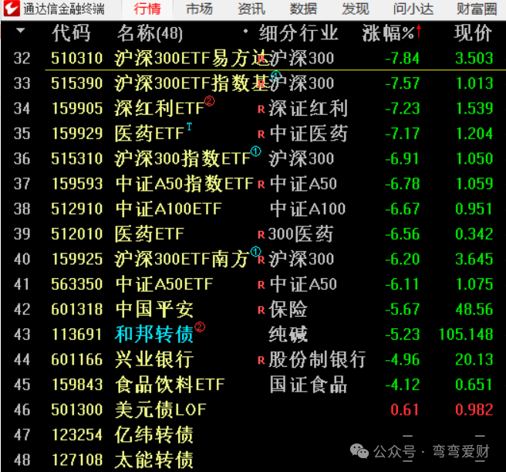The width and height of the screenshot is (506, 472).
Task: Sort by 现价 column header
Action: [473, 33]
